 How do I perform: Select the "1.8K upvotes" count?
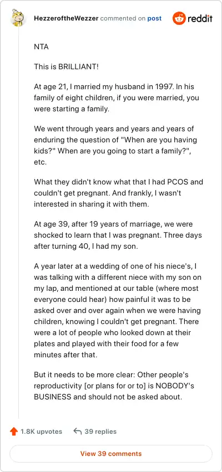coord(41,432)
